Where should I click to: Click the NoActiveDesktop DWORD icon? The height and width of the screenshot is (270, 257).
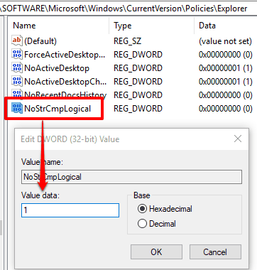(17, 68)
